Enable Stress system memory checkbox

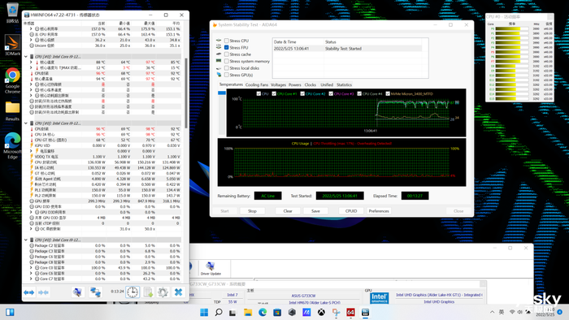227,61
